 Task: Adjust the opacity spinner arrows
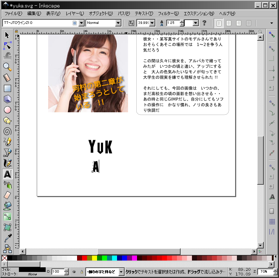[x=66, y=272]
